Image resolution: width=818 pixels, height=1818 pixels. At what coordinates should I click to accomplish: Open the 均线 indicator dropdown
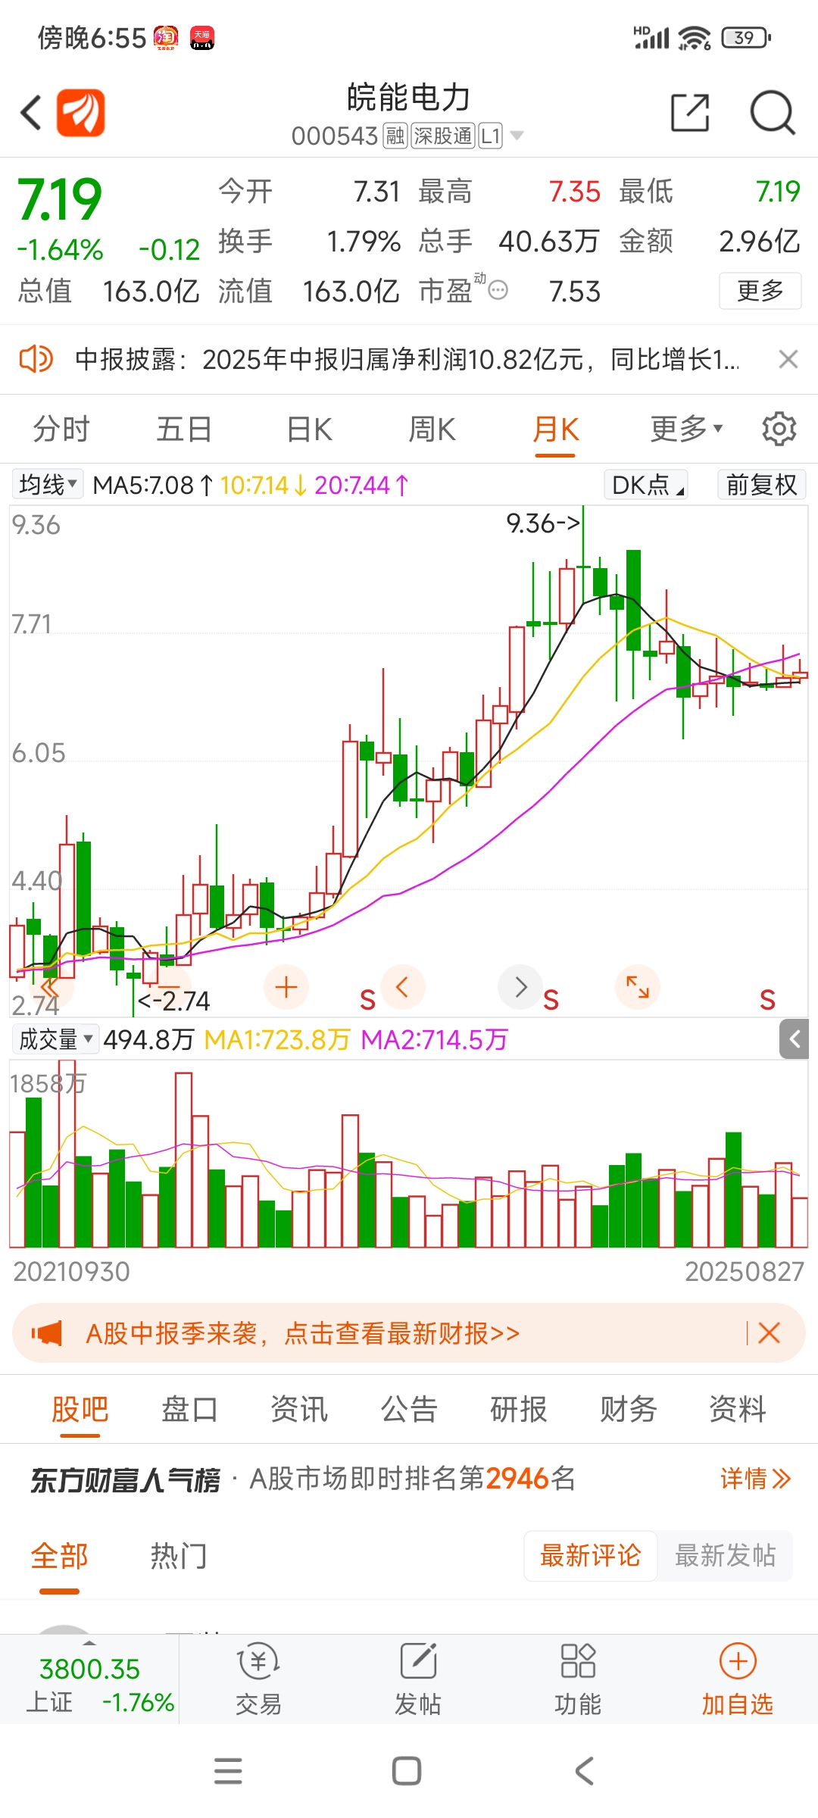48,484
